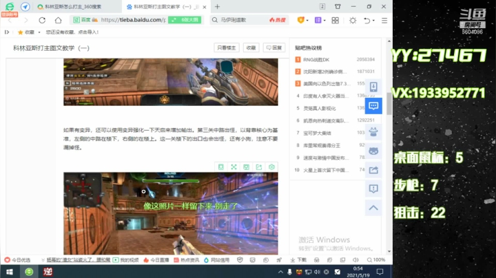Image resolution: width=496 pixels, height=278 pixels.
Task: Click the blue chat message floating icon
Action: [x=373, y=106]
